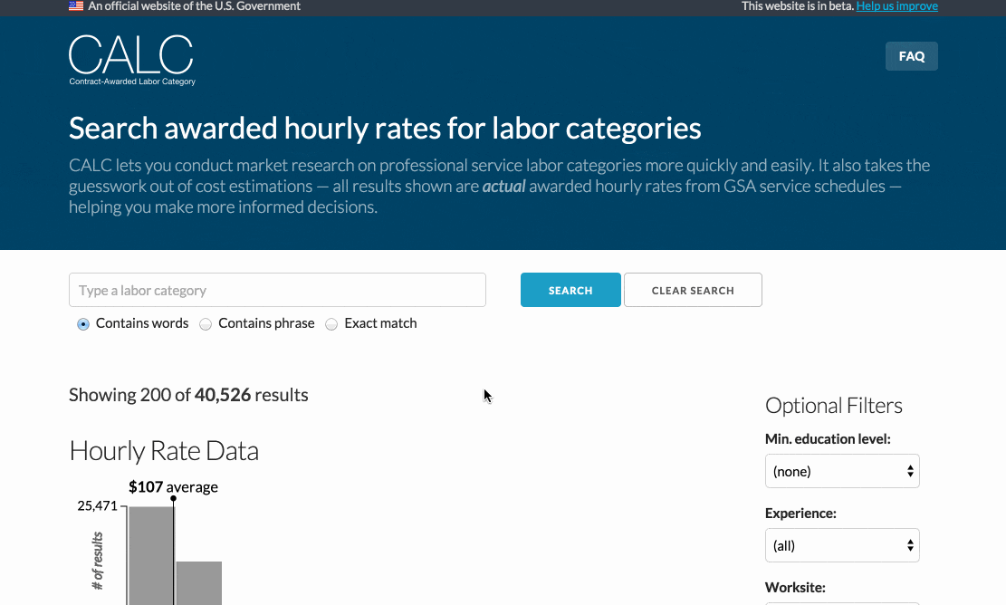Click the Optional Filters heading
Viewport: 1006px width, 605px height.
pos(833,406)
